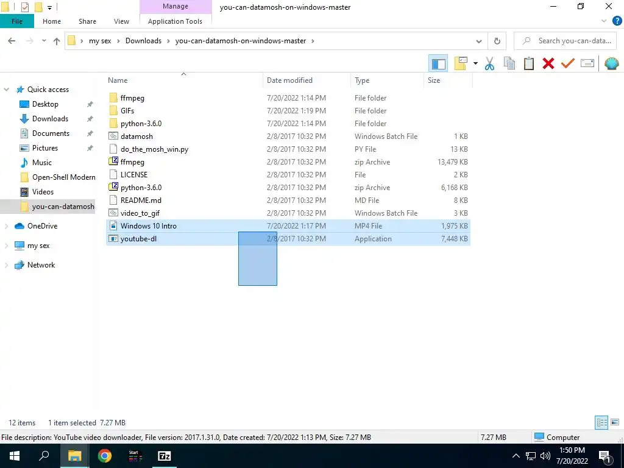Expand the 'my sex' computer tree node
The height and width of the screenshot is (468, 624).
(6, 246)
